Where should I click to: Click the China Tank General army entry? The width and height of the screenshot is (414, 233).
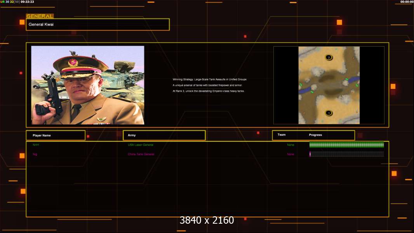[x=141, y=154]
